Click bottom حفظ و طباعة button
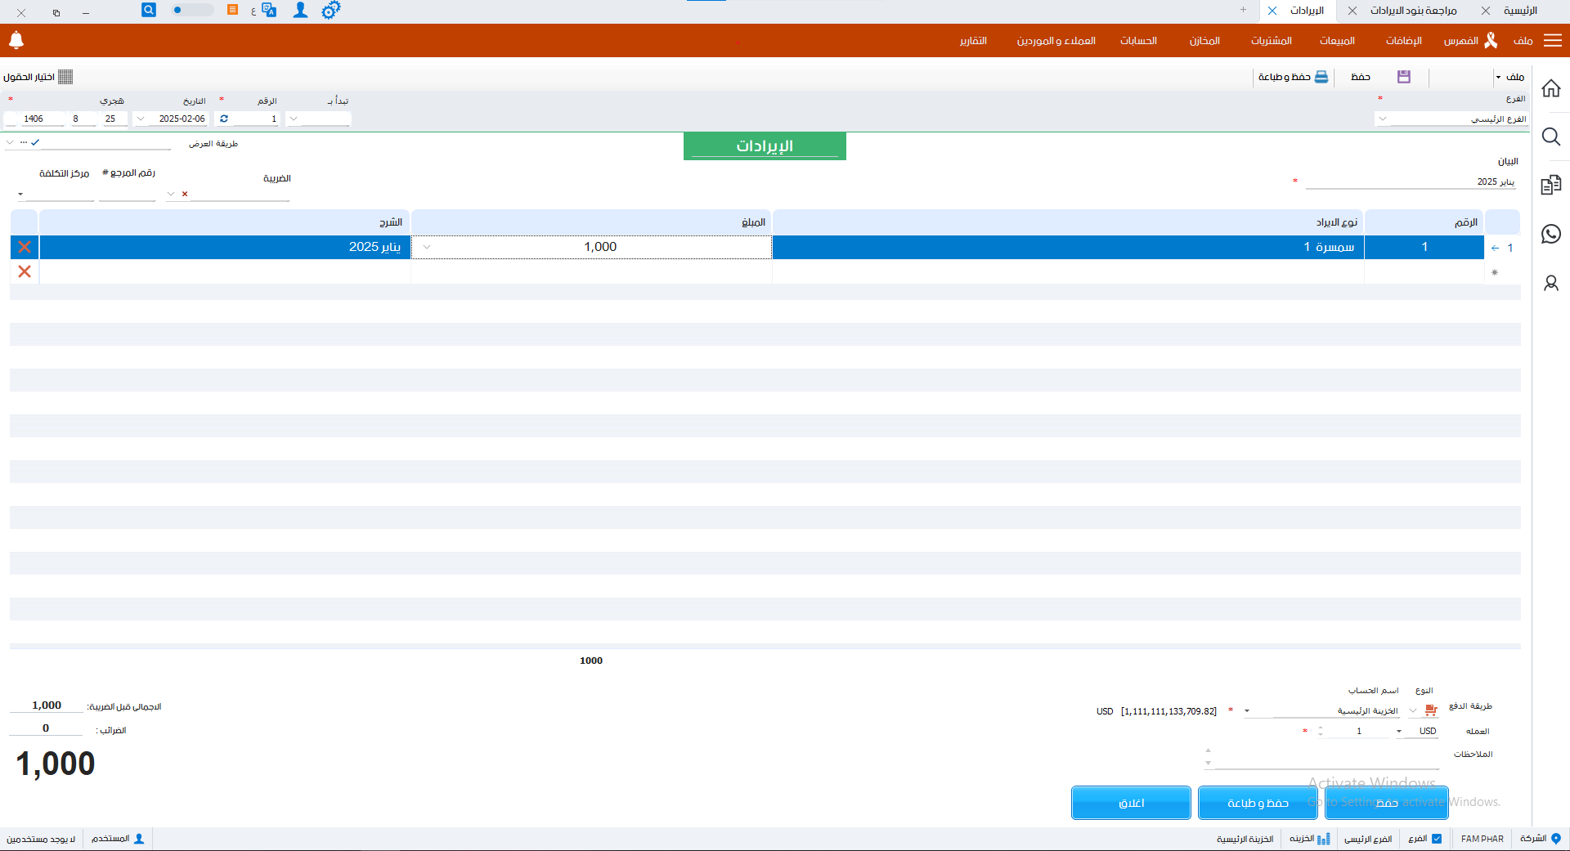This screenshot has width=1570, height=851. click(x=1257, y=803)
